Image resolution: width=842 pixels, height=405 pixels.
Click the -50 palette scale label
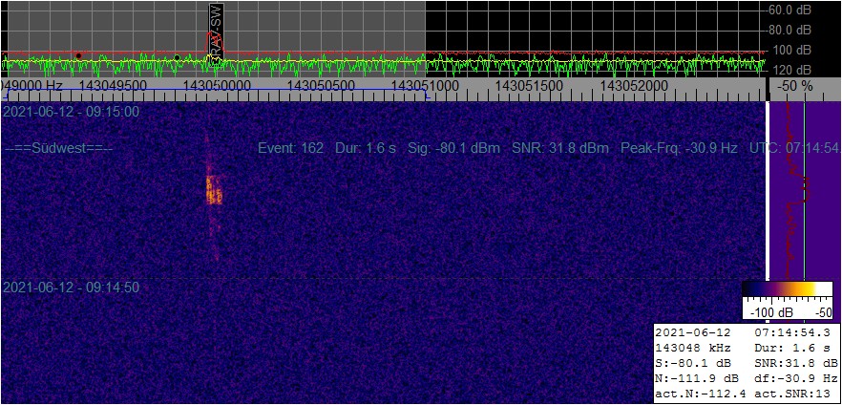823,312
